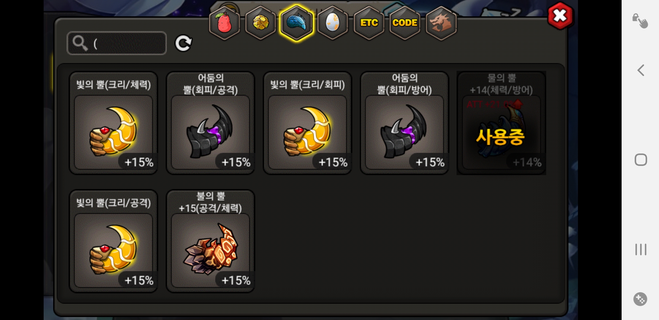Click the refresh arrow icon
Image resolution: width=659 pixels, height=320 pixels.
(x=183, y=44)
